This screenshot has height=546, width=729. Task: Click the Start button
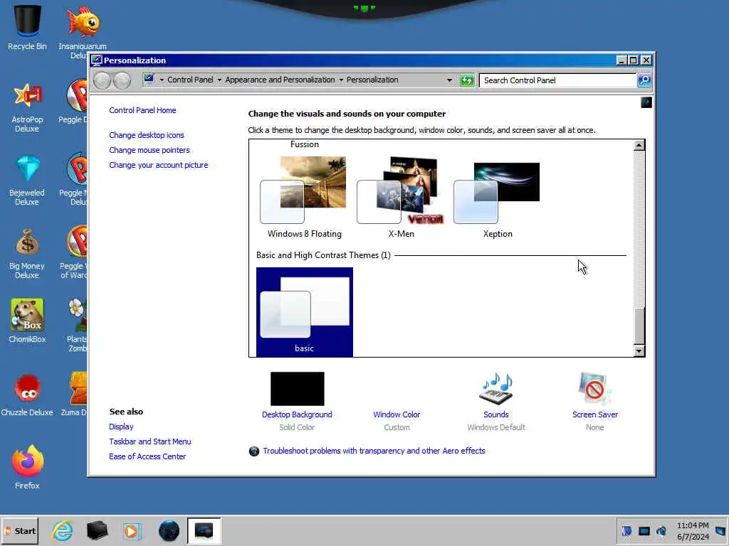click(19, 530)
